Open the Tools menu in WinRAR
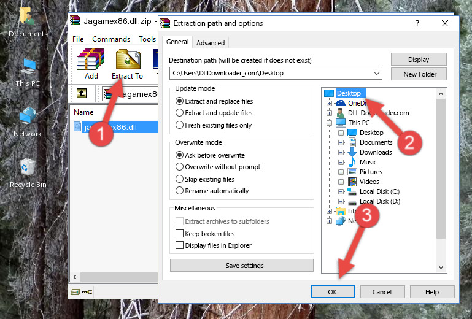472x319 pixels. [147, 39]
